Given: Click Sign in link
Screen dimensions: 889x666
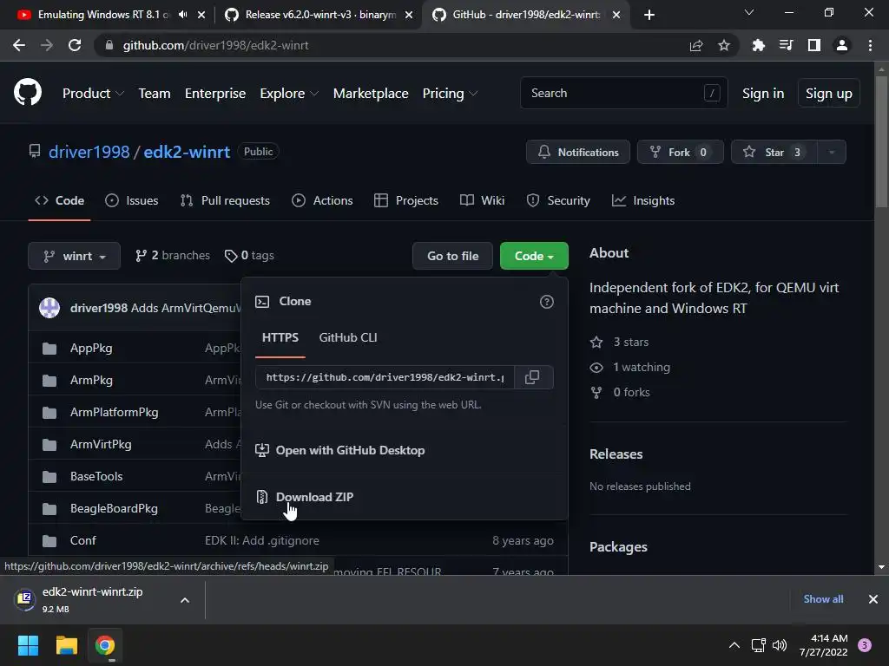Looking at the screenshot, I should click(763, 94).
